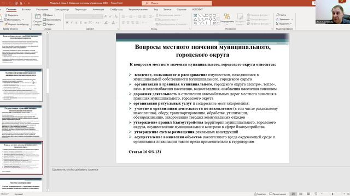Open the ACROBAT ribbon tab
The height and width of the screenshot is (196, 350).
tap(197, 10)
